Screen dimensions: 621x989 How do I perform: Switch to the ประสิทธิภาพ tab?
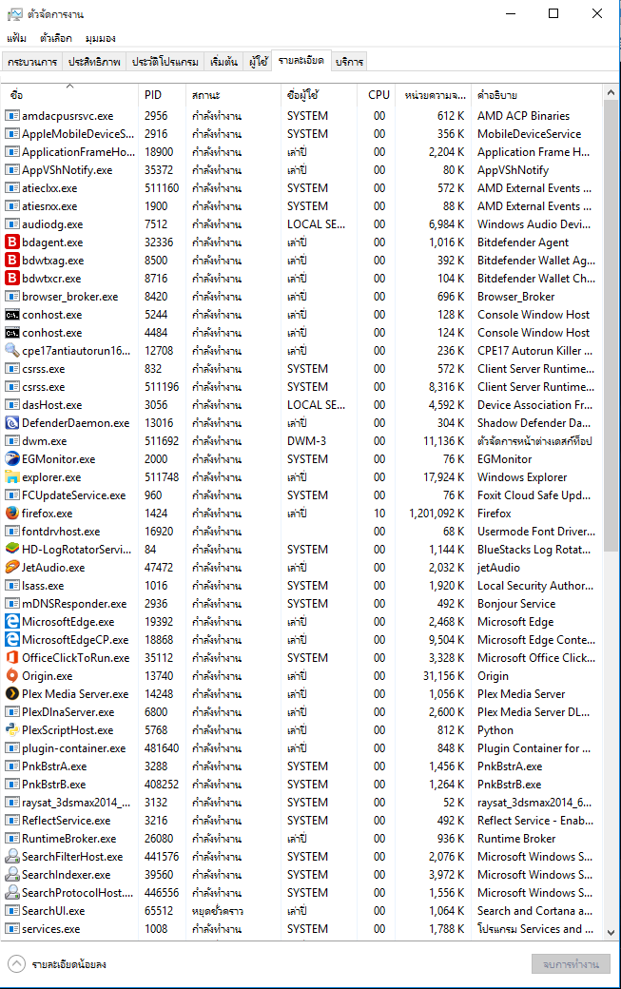click(x=94, y=62)
